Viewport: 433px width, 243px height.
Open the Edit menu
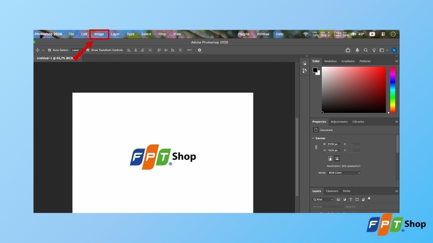point(84,34)
